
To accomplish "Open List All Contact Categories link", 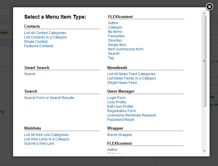I will (45, 33).
